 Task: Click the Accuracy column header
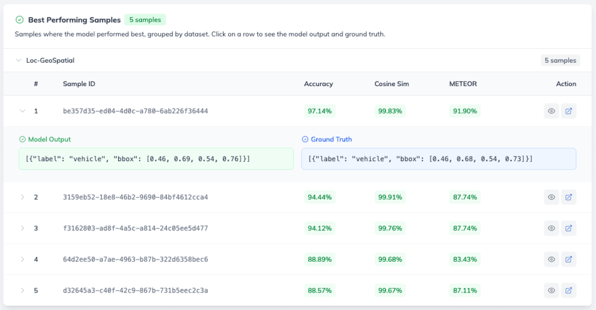(x=318, y=84)
